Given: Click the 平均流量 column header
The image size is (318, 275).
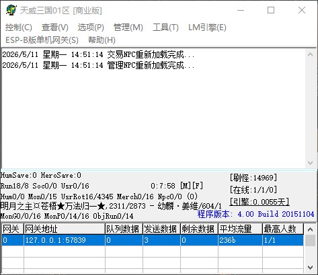Looking at the screenshot, I should pos(240,229).
